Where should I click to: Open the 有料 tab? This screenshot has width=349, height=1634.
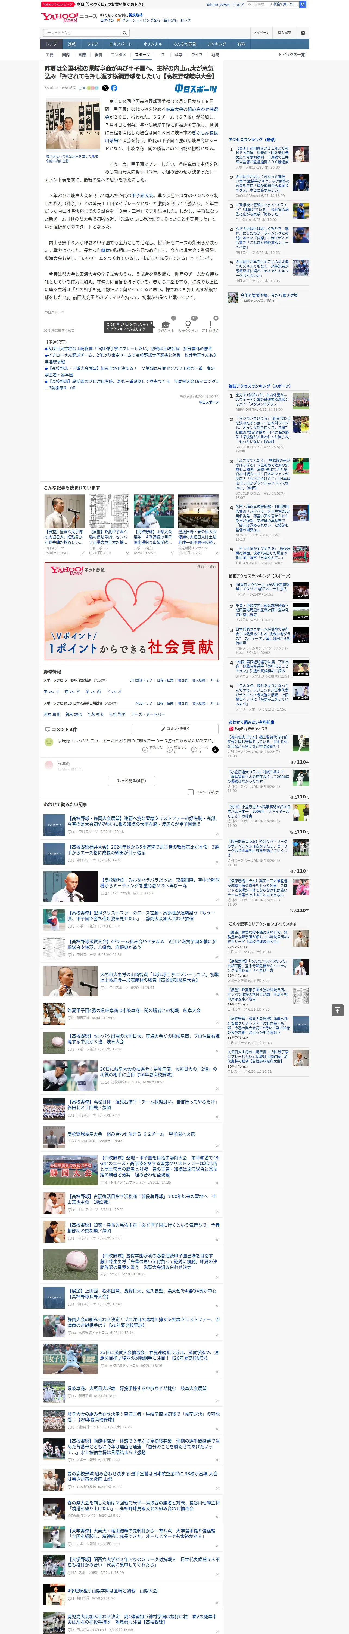tap(241, 44)
